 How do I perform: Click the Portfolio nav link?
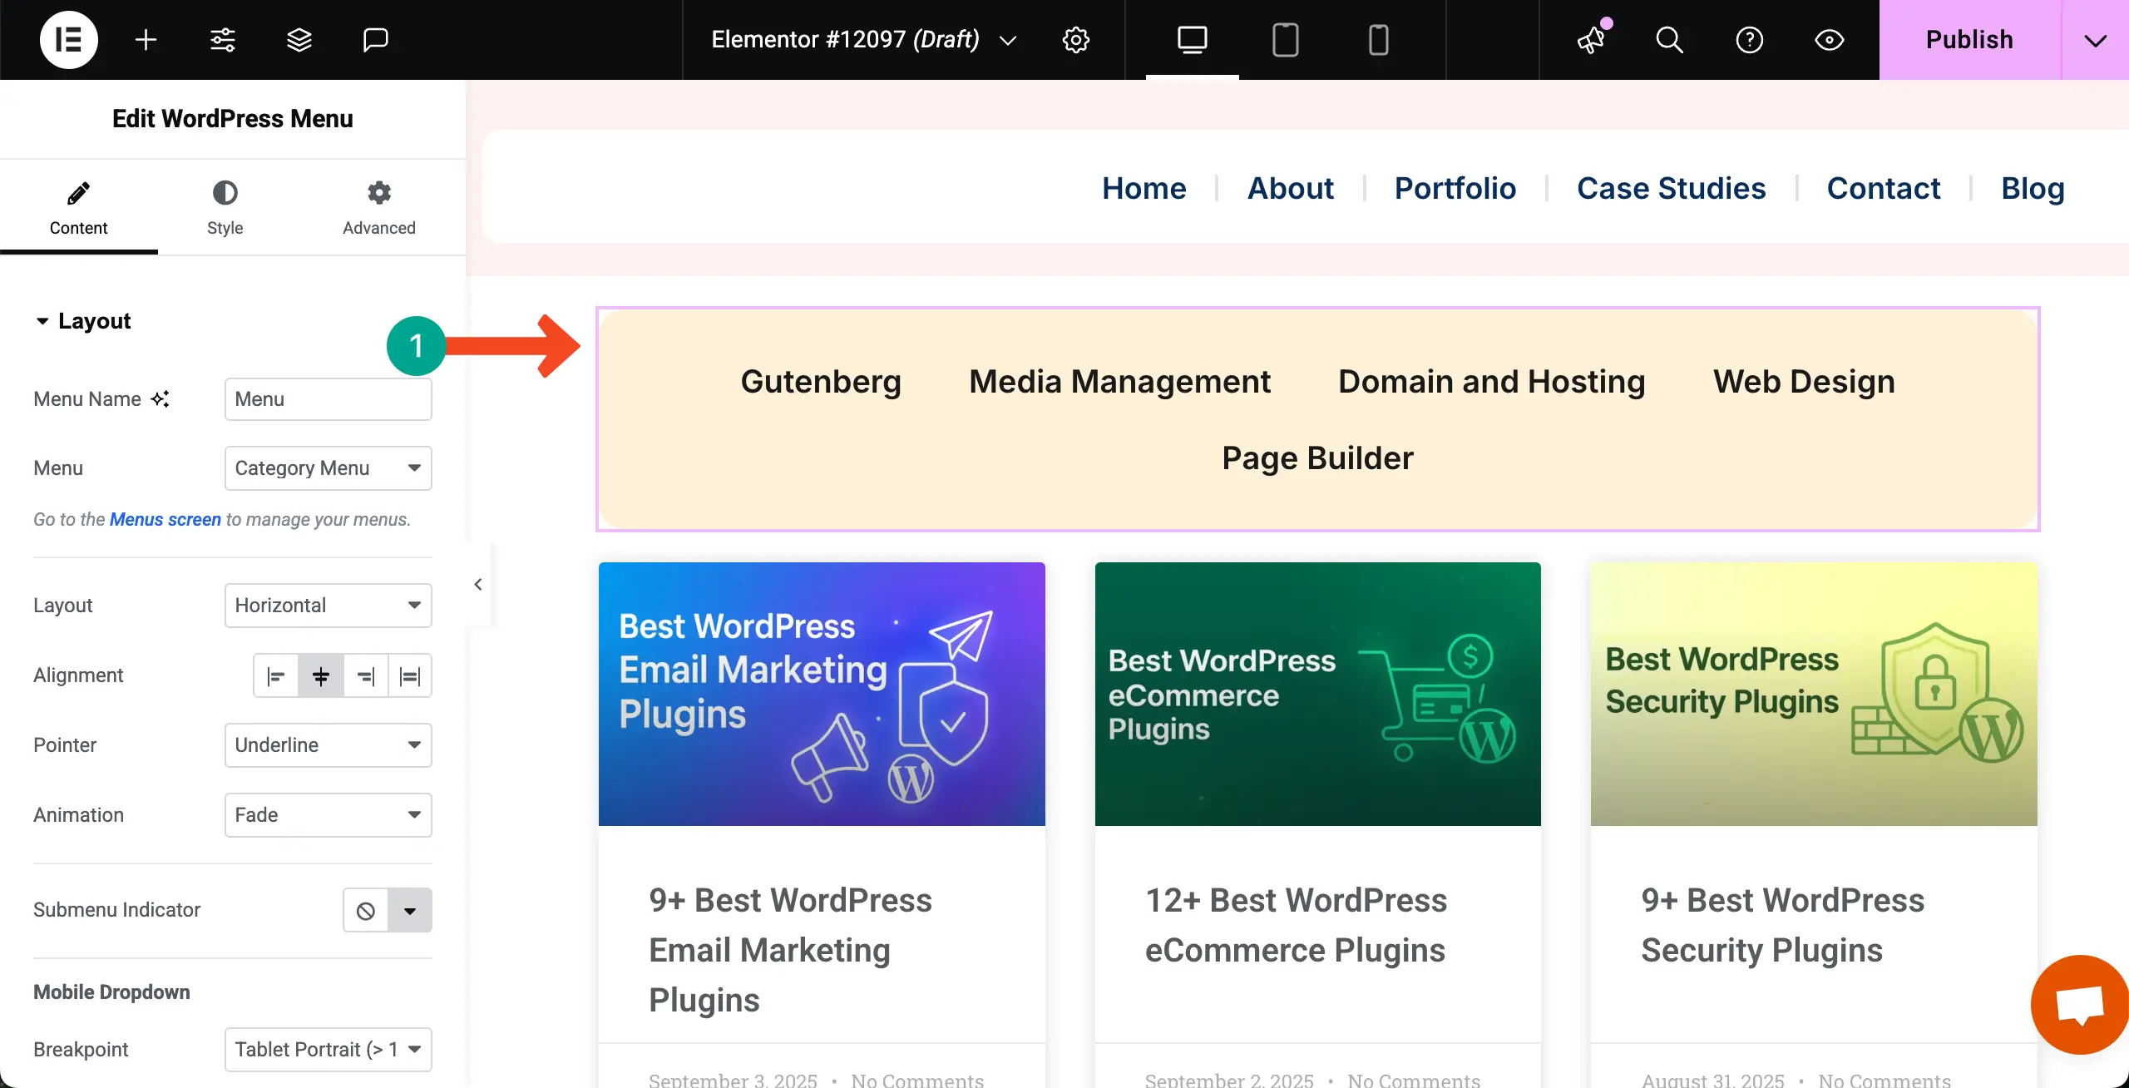(x=1455, y=188)
